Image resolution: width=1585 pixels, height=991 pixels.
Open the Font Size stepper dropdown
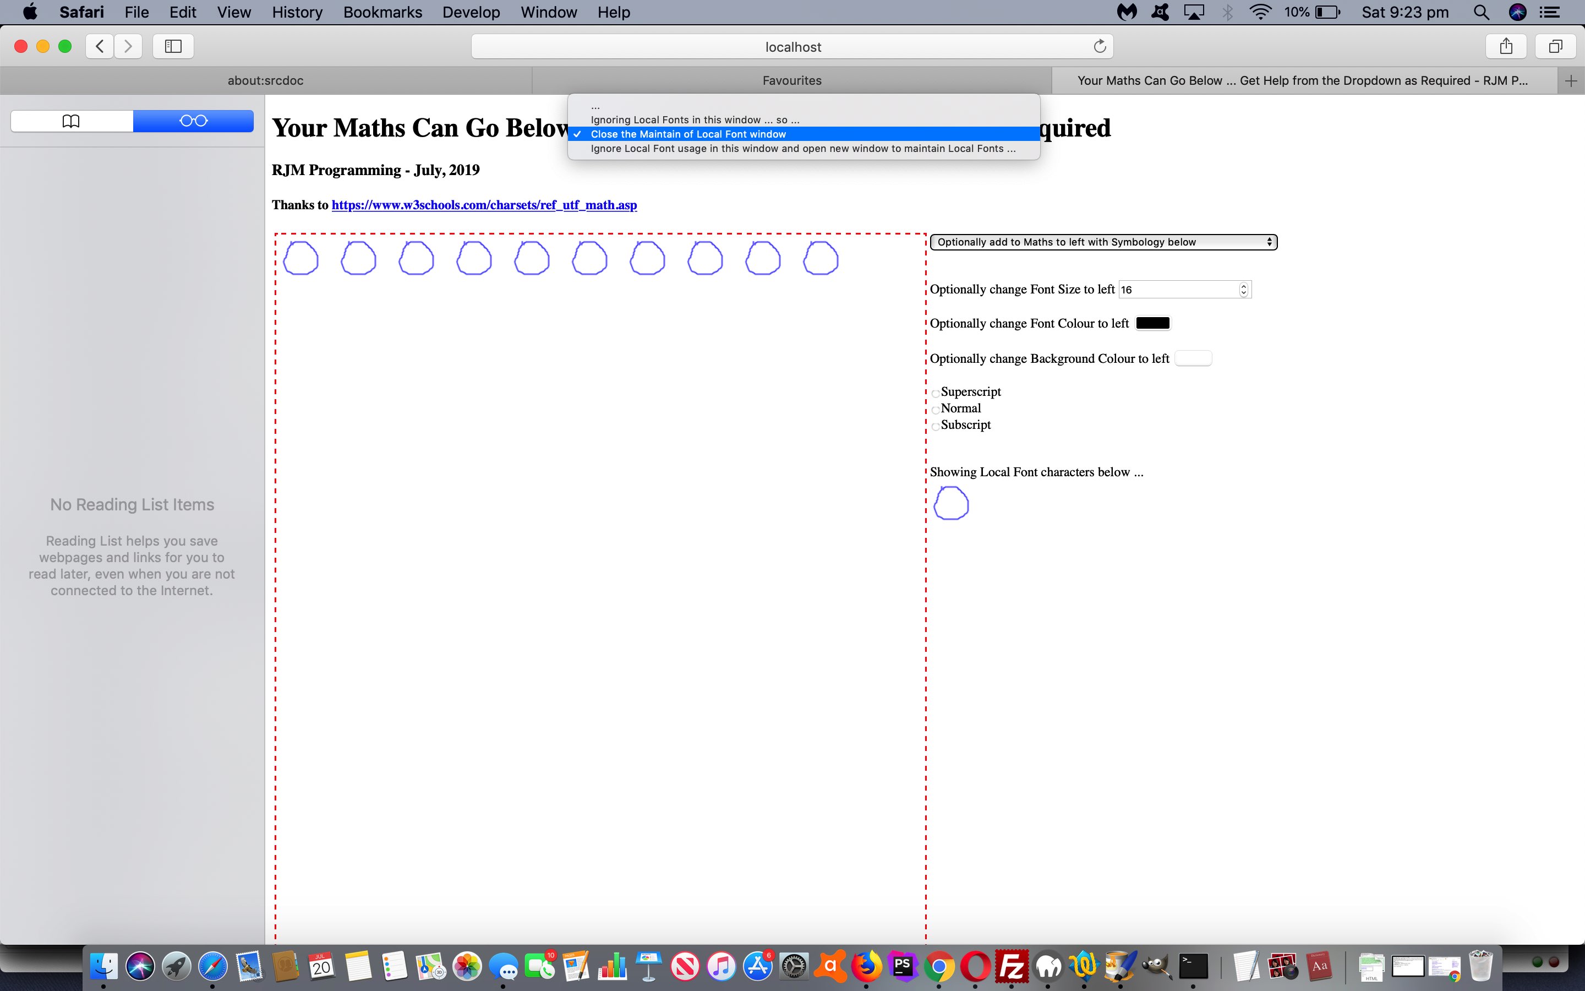coord(1244,289)
